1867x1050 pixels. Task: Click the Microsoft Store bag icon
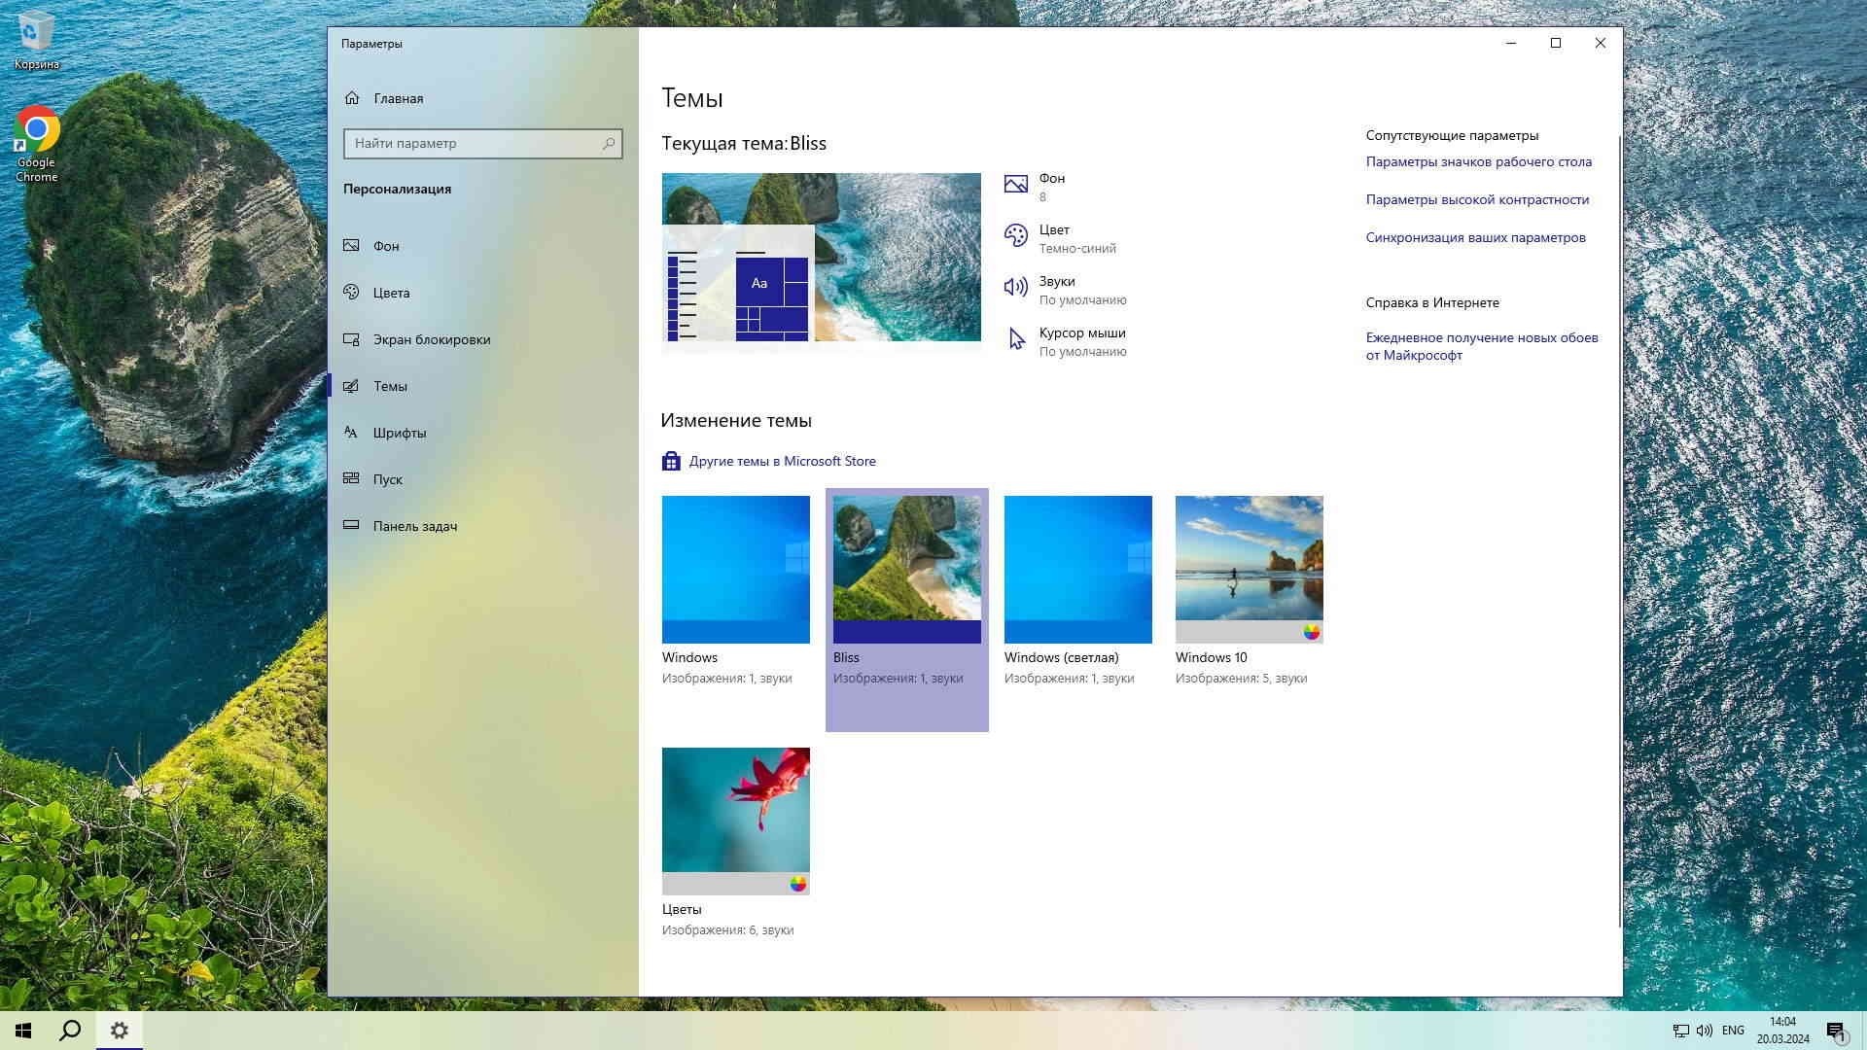pyautogui.click(x=671, y=461)
